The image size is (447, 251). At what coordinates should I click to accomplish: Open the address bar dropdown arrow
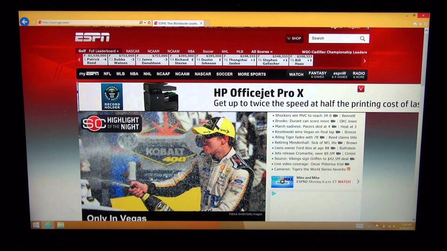[x=144, y=23]
